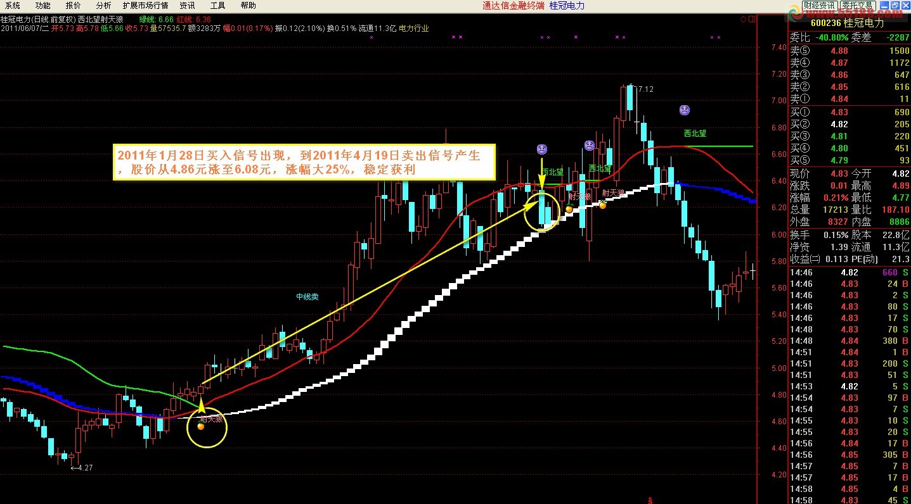Image resolution: width=911 pixels, height=504 pixels.
Task: Open the 帮助 menu
Action: (249, 6)
